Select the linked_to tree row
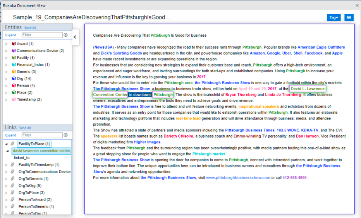This screenshot has height=218, width=361. 22,158
